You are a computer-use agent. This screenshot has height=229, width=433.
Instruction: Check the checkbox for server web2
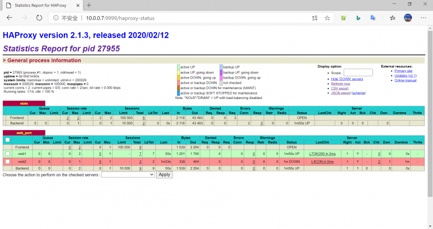tap(7, 162)
